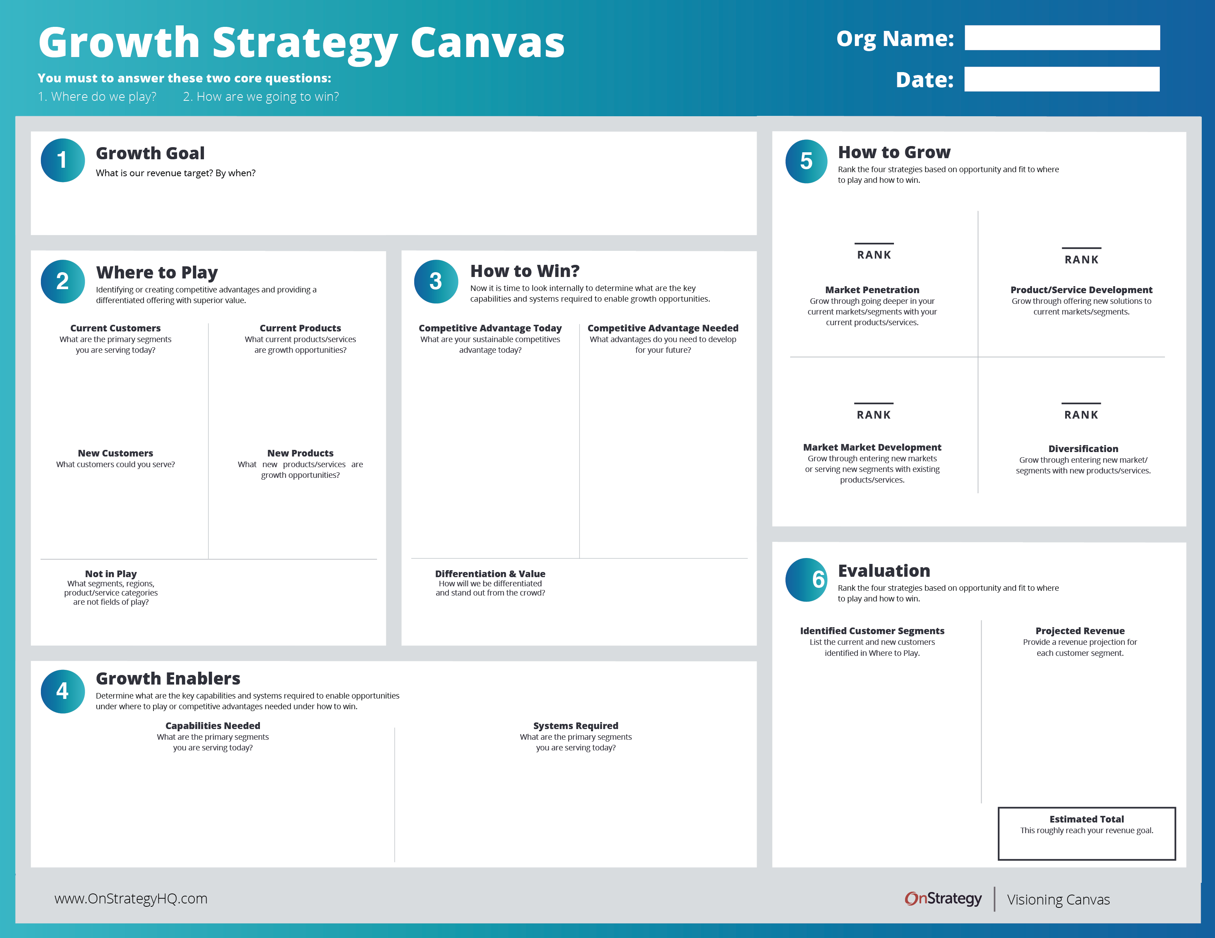Viewport: 1215px width, 938px height.
Task: Click the Growth Goal heading
Action: [x=150, y=153]
